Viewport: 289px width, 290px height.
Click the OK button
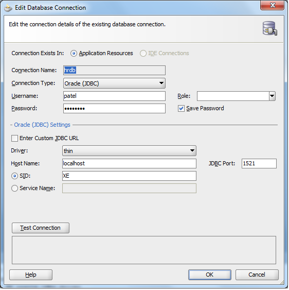click(210, 275)
